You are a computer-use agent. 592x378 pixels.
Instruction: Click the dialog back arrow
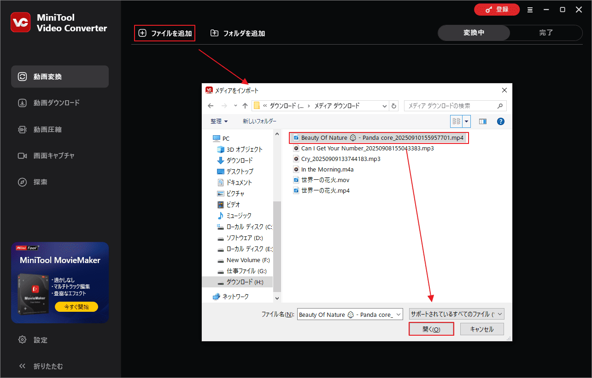(x=211, y=106)
